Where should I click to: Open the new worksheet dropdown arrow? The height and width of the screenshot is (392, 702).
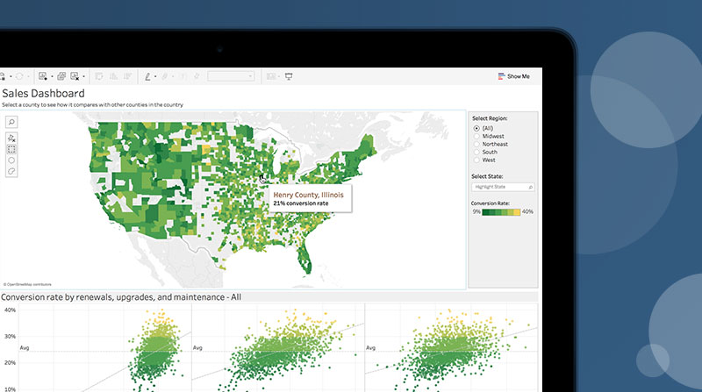click(x=52, y=76)
